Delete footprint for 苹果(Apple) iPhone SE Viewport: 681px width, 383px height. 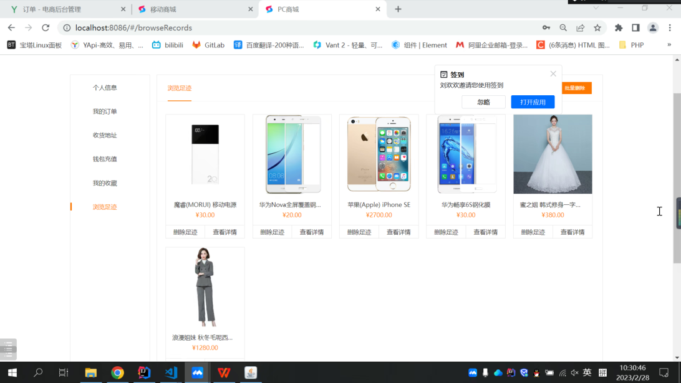(x=359, y=232)
